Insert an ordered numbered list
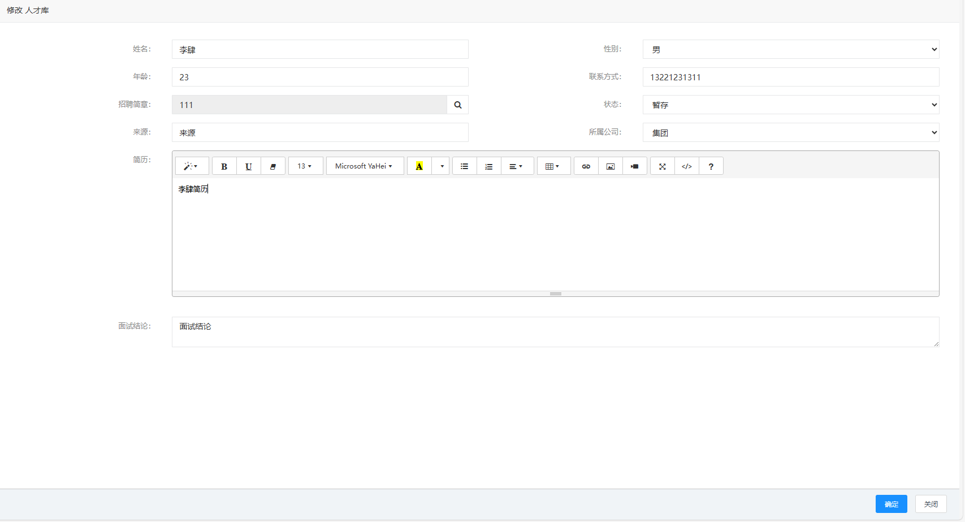965x522 pixels. (489, 166)
